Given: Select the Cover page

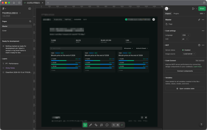Looking at the screenshot, I should click(x=5, y=30).
